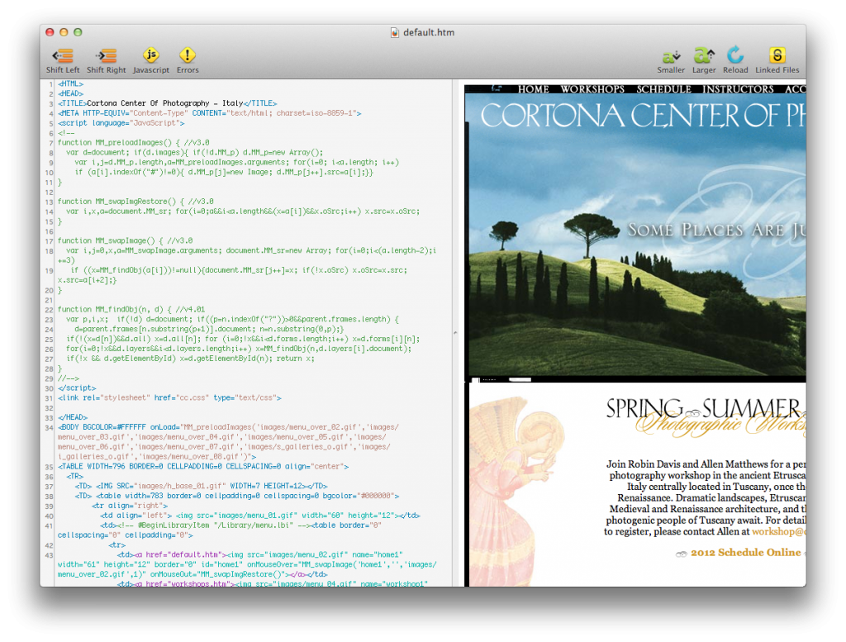
Task: Click the 'TABLE WIDTH=796' code line
Action: [203, 466]
